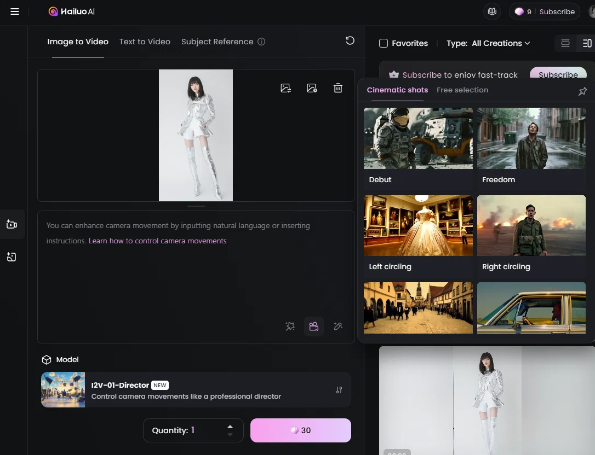
Task: Click the uploaded silver outfit image
Action: tap(196, 135)
